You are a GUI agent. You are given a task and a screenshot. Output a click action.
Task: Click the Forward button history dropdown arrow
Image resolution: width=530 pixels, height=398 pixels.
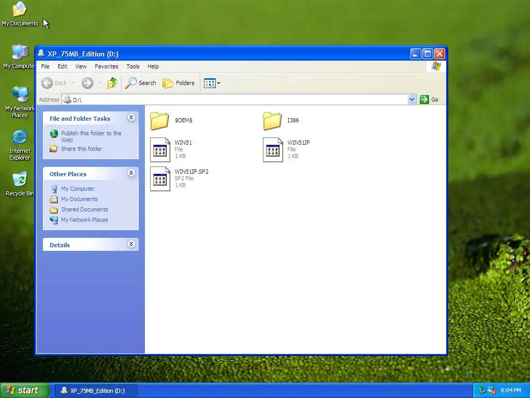99,83
